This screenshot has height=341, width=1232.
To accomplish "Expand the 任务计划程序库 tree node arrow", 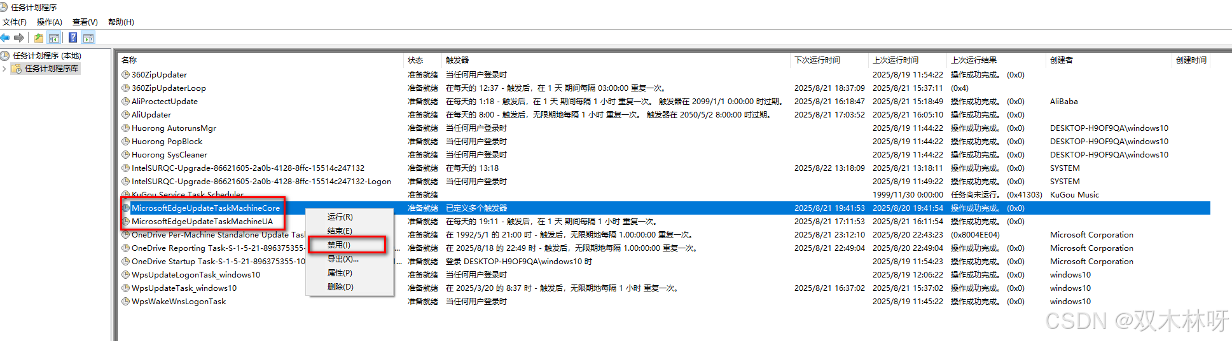I will coord(4,68).
